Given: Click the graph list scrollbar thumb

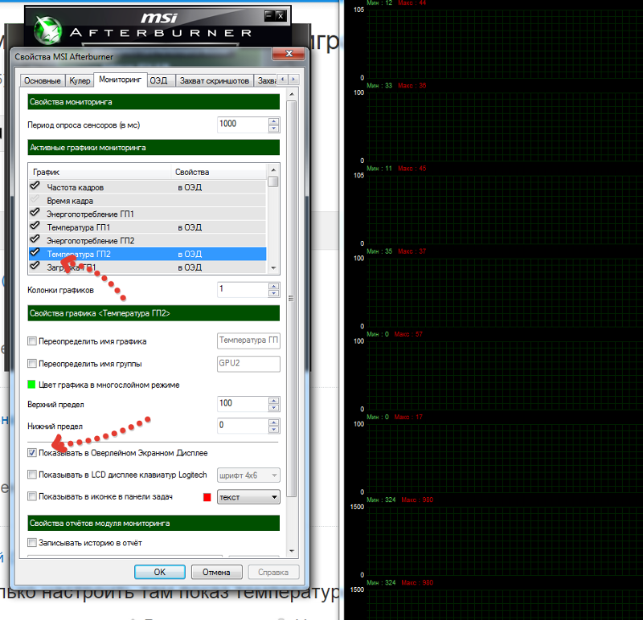Looking at the screenshot, I should click(x=273, y=182).
